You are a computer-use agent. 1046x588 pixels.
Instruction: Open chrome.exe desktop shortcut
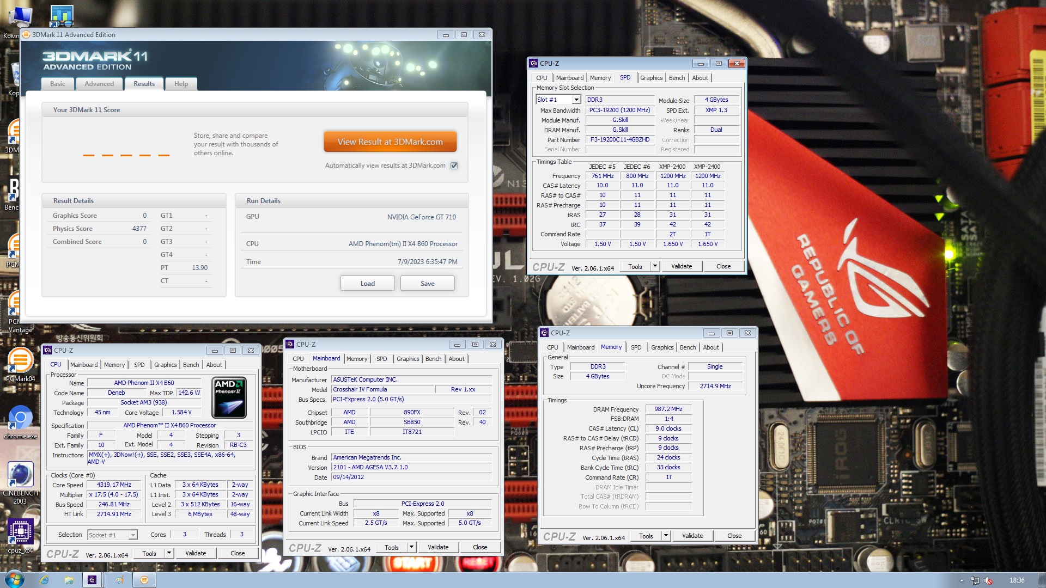click(20, 422)
